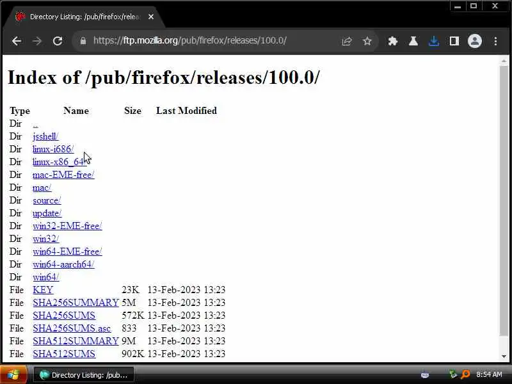Click the '833' size of SHA256SUMS.asc
The width and height of the screenshot is (512, 384).
pyautogui.click(x=129, y=328)
